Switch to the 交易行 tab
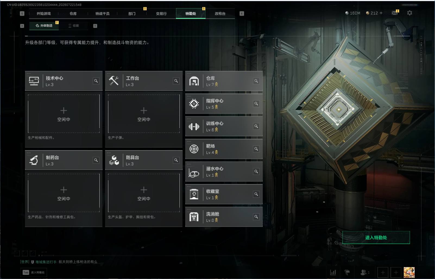Viewport: 435px width, 279px height. point(161,14)
